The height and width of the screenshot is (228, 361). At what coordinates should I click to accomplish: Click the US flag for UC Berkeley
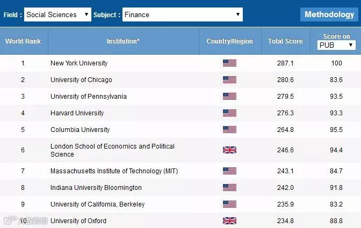coord(229,204)
